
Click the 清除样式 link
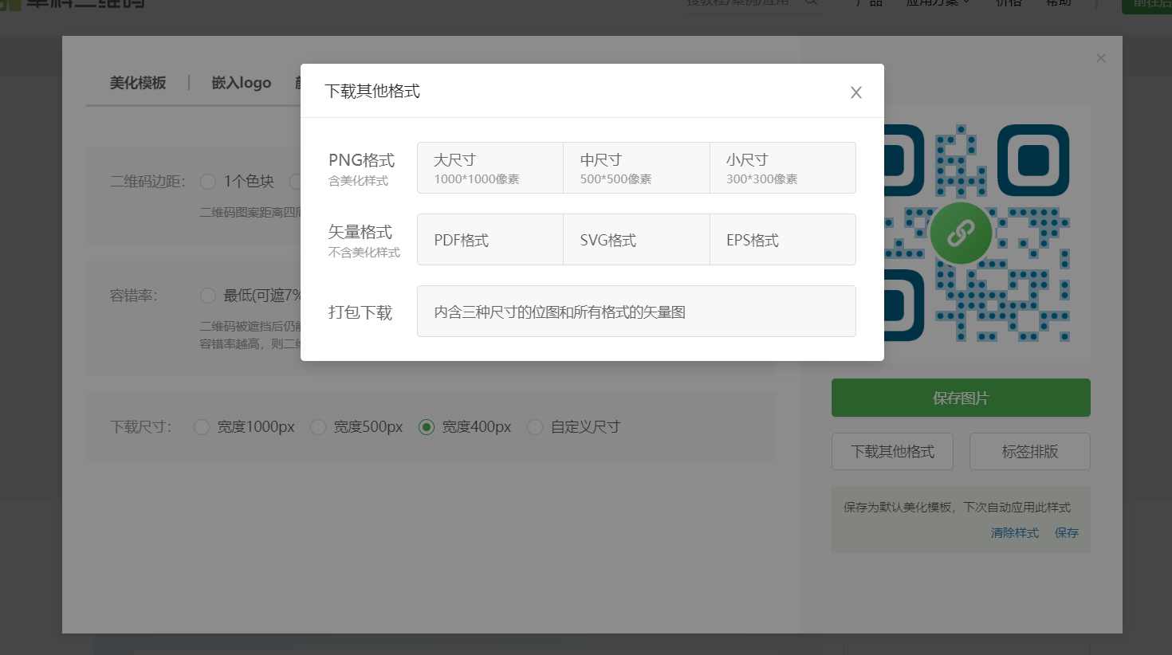(1015, 533)
